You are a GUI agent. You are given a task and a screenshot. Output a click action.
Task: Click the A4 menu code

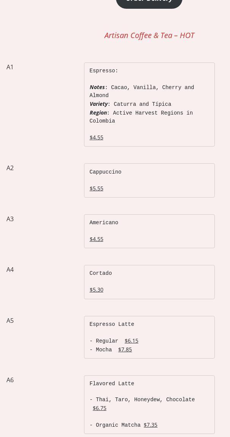tap(10, 270)
